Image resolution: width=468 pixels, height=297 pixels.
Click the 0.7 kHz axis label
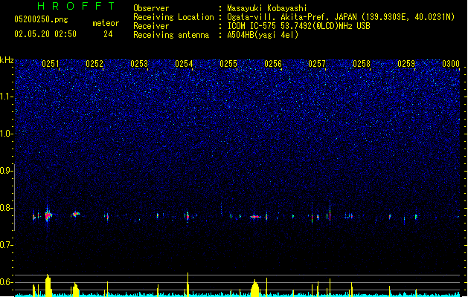6,245
